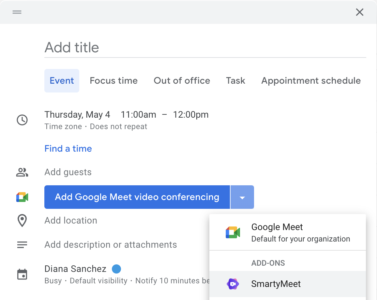
Task: Click the clock icon beside the date
Action: [22, 120]
